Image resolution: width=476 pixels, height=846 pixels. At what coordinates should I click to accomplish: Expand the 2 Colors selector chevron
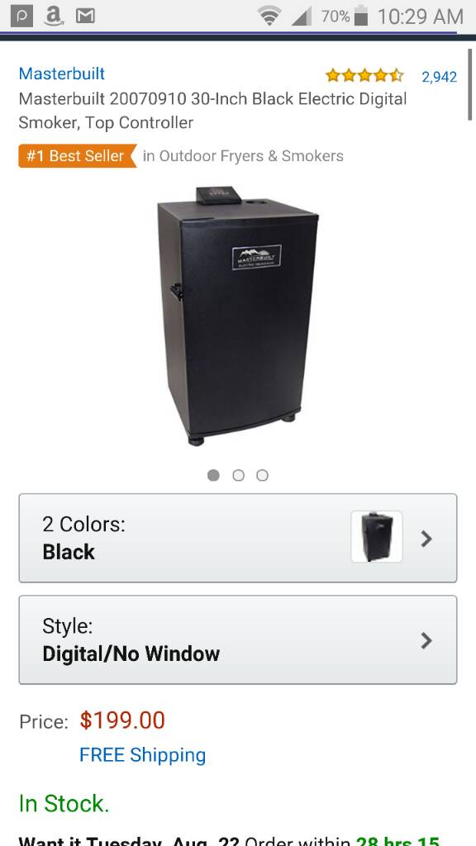click(426, 539)
